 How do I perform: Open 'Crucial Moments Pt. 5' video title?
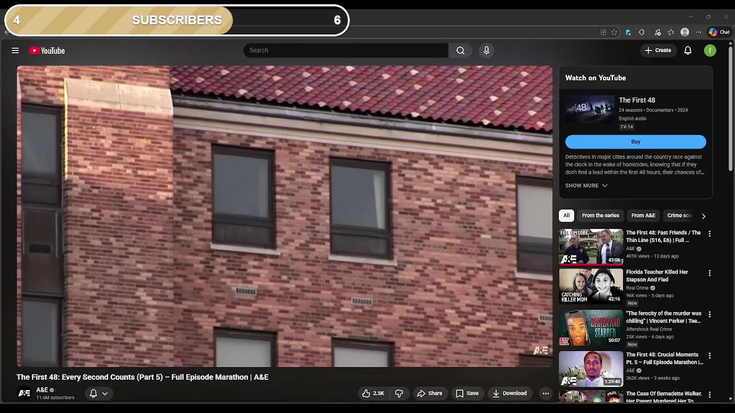664,359
